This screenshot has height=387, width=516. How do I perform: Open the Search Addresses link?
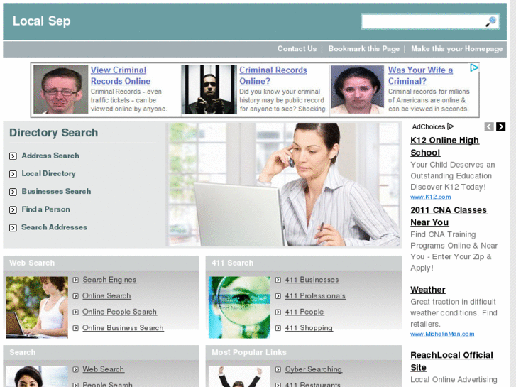(55, 227)
